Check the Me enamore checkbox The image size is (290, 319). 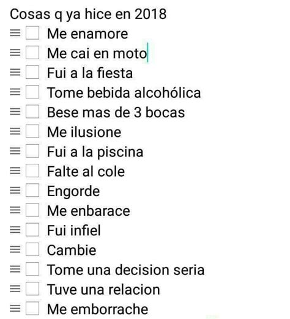pos(32,33)
